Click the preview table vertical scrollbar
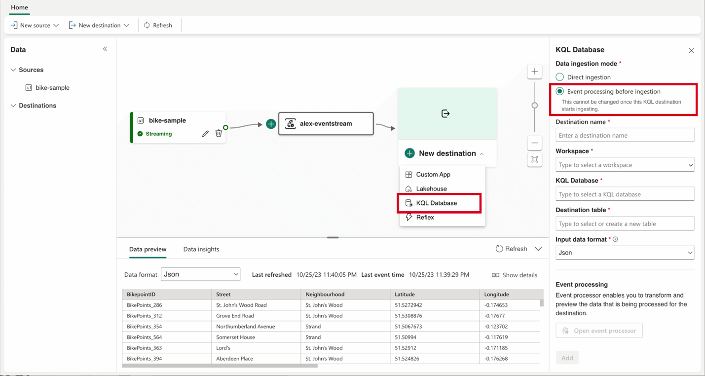Image resolution: width=705 pixels, height=376 pixels. [x=542, y=303]
